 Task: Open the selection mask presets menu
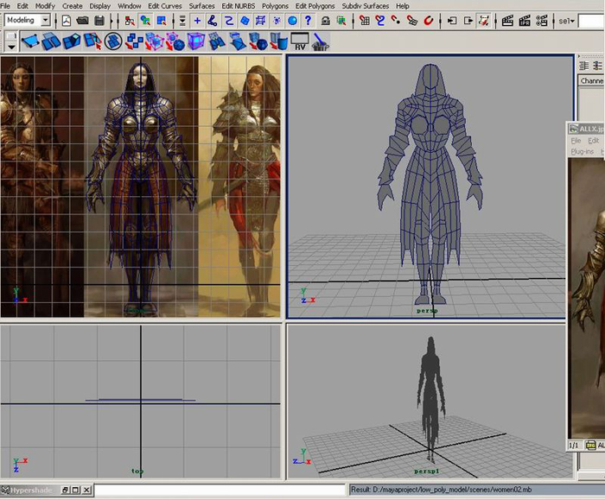[182, 21]
